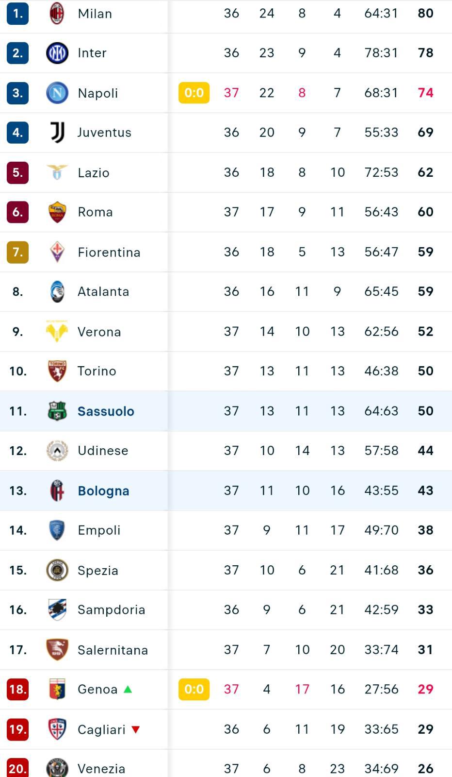The width and height of the screenshot is (452, 777).
Task: Click the Sassuolo club crest
Action: [57, 411]
